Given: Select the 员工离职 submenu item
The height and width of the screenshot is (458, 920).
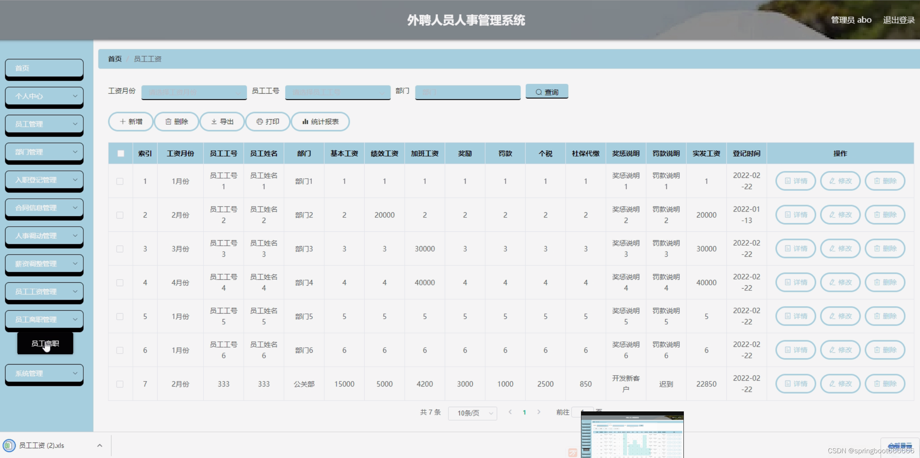Looking at the screenshot, I should pos(45,344).
